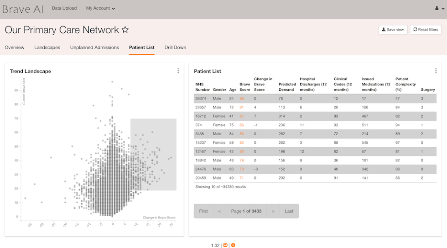Screen dimensions: 447x248
Task: Select the Drill Down tab
Action: pos(175,47)
